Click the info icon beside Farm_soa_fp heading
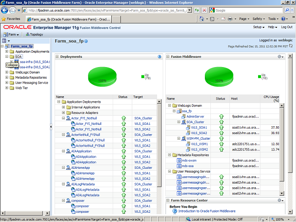 pyautogui.click(x=86, y=42)
